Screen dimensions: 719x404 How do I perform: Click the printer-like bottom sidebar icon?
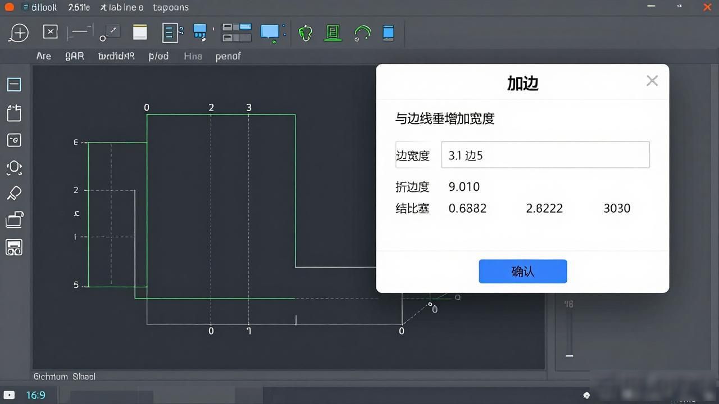14,247
